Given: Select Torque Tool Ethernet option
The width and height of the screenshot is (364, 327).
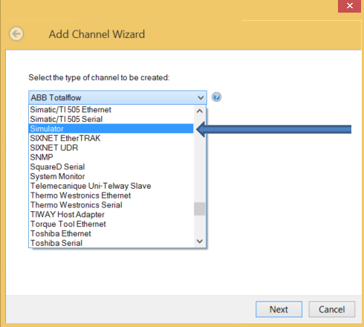Looking at the screenshot, I should pos(111,224).
